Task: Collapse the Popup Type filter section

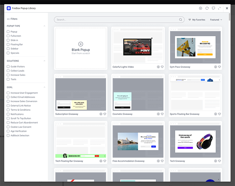Action: tap(44, 26)
